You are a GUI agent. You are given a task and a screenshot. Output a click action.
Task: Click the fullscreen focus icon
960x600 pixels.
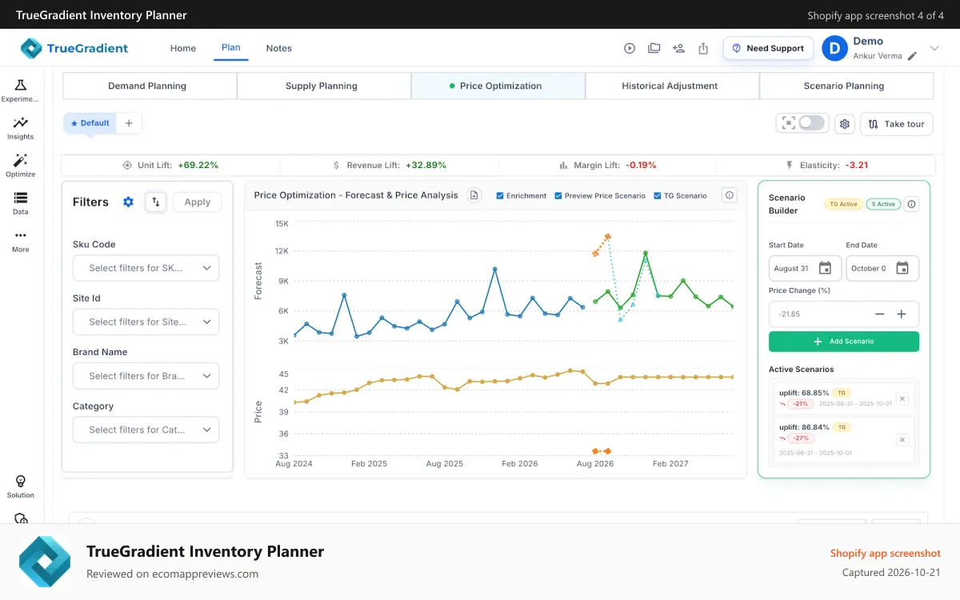pyautogui.click(x=789, y=123)
